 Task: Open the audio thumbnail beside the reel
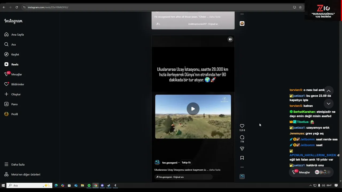click(x=242, y=177)
